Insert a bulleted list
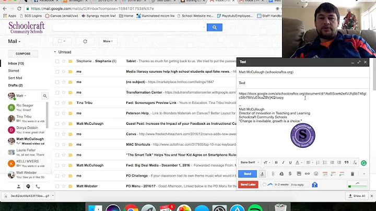 [x=325, y=162]
